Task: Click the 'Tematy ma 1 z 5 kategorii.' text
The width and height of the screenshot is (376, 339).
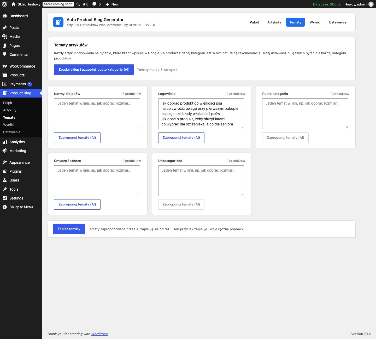Action: (x=158, y=70)
